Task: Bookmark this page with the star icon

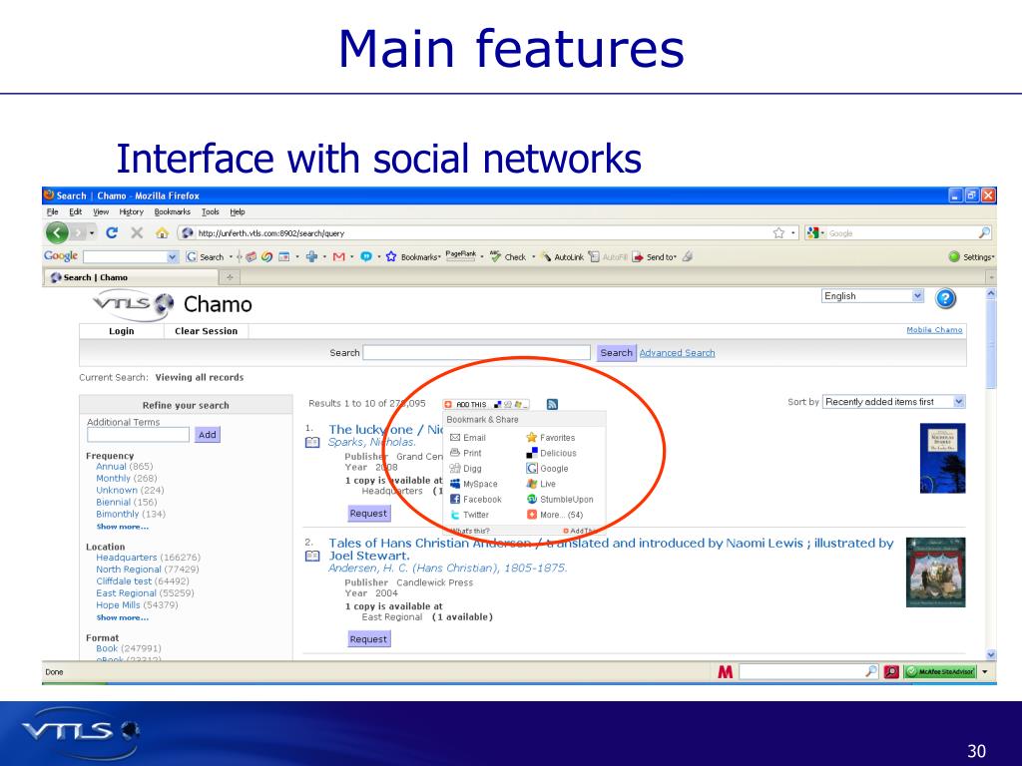Action: click(778, 232)
